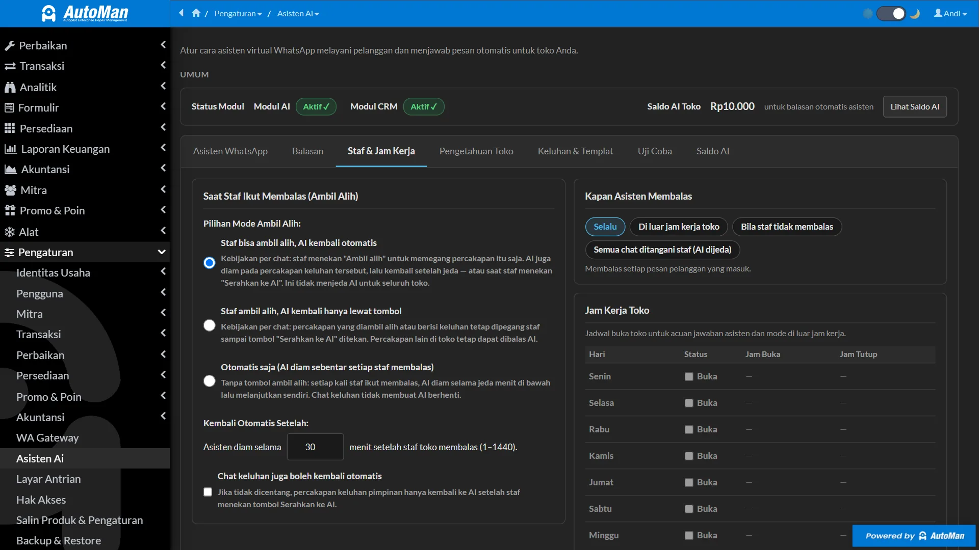Click the Mitra people icon

[x=11, y=190]
